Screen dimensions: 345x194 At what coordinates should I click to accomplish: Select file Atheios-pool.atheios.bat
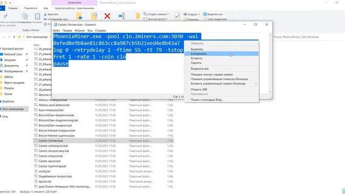54,105
